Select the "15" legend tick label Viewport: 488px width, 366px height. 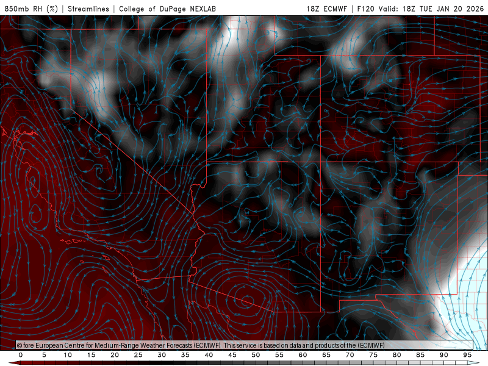tap(91, 355)
